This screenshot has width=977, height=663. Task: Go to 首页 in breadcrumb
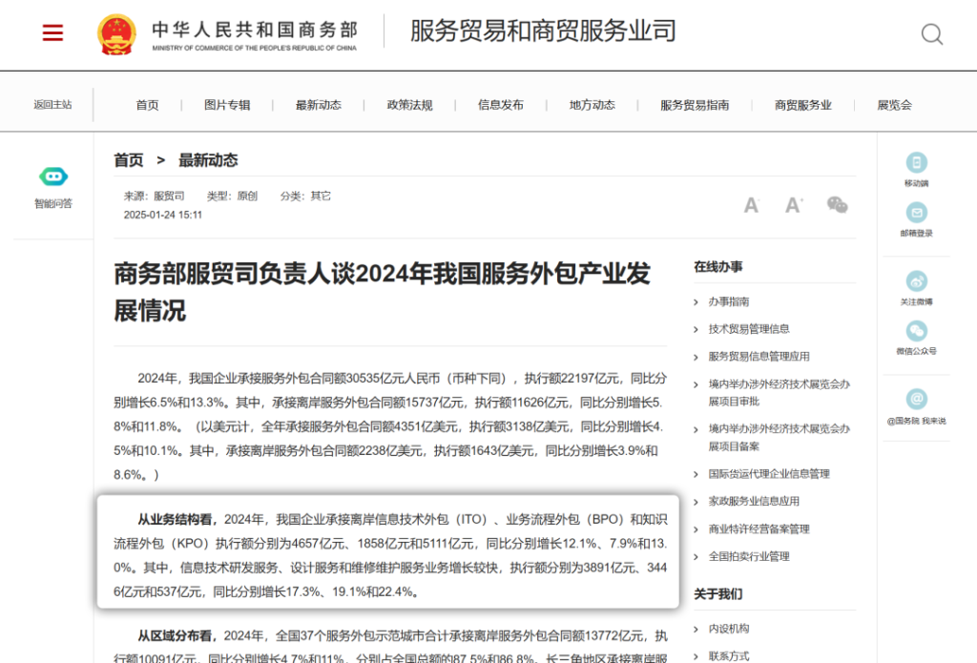[129, 160]
